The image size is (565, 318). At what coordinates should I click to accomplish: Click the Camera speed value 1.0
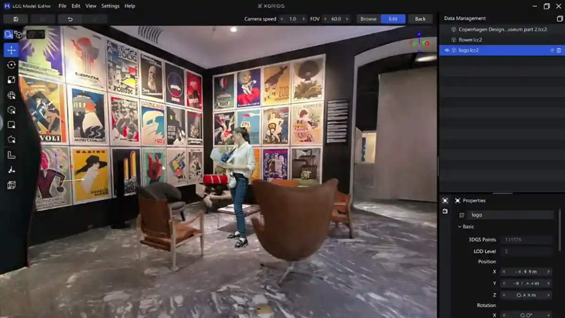(x=292, y=19)
